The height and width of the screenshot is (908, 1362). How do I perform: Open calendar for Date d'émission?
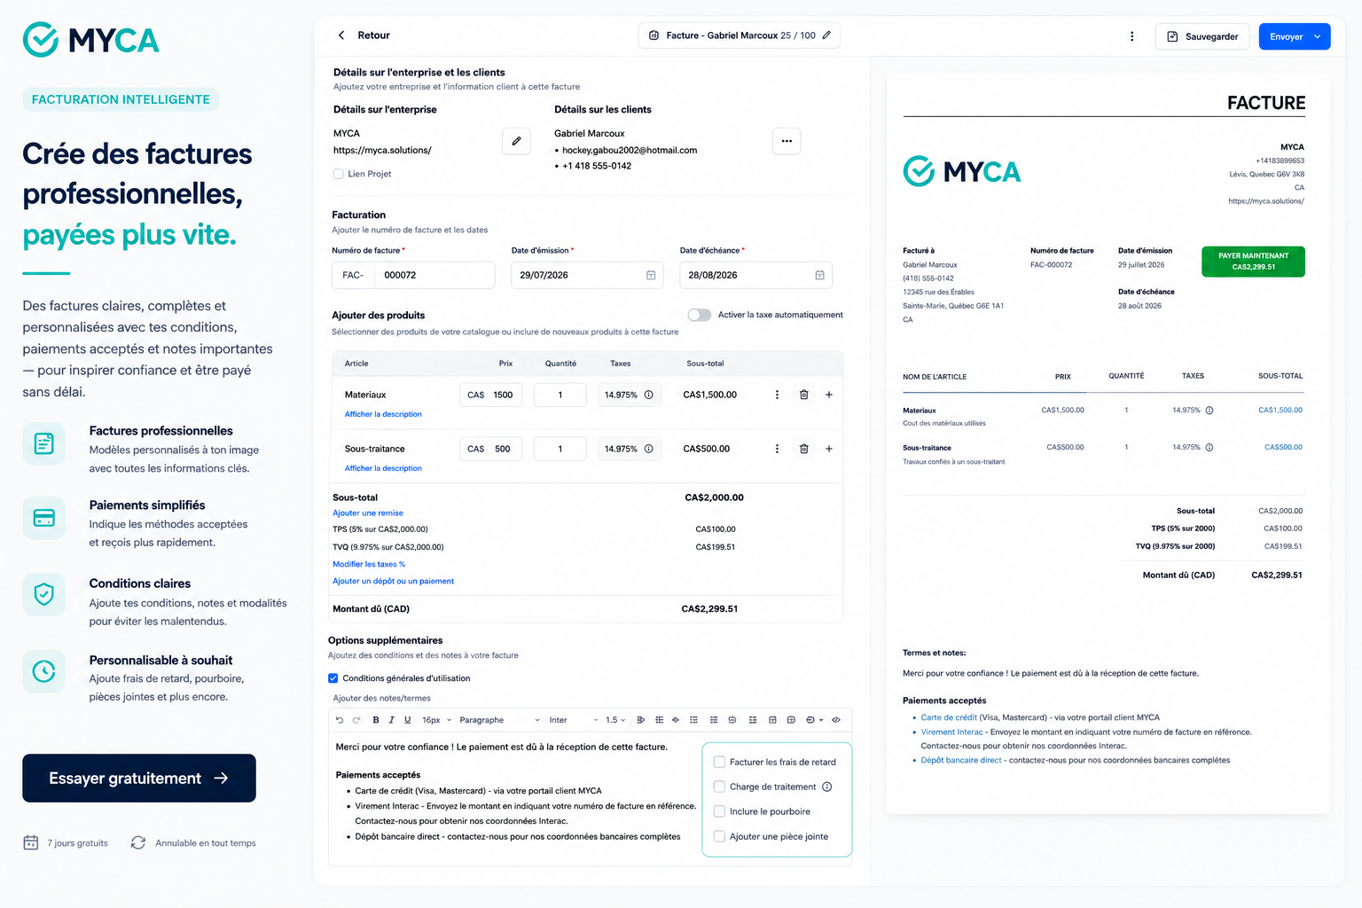651,275
